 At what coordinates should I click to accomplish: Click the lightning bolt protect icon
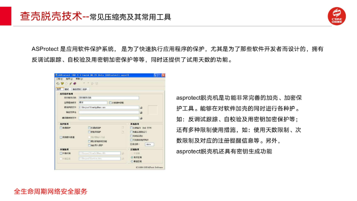click(x=71, y=84)
